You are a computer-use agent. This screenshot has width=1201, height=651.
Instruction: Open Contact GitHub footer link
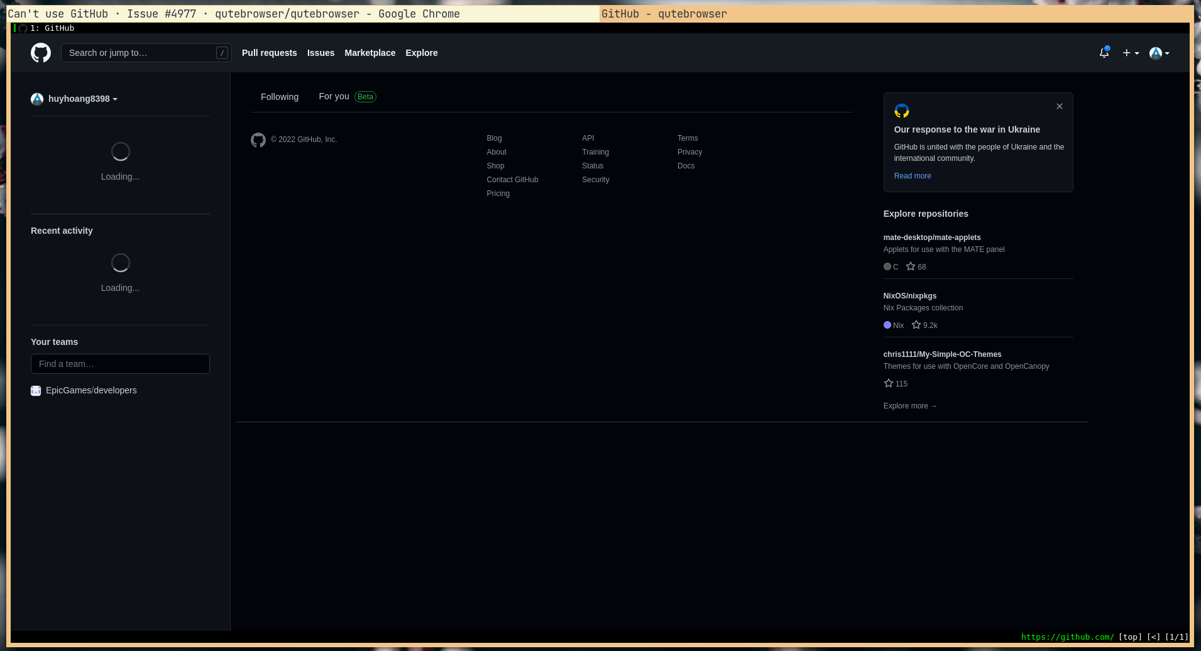click(x=512, y=180)
